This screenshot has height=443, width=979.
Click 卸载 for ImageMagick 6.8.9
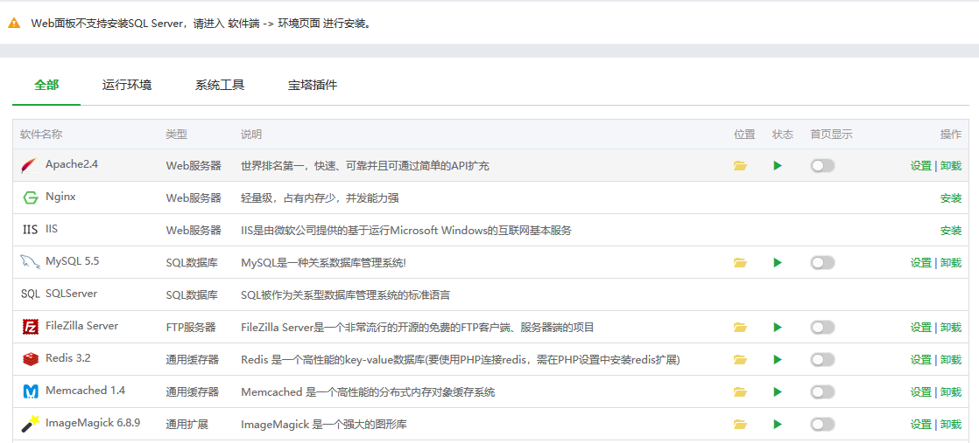pos(951,425)
